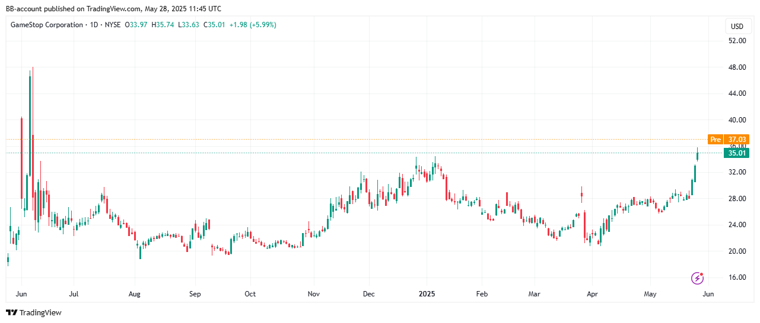Click the Apr label on time axis

592,293
